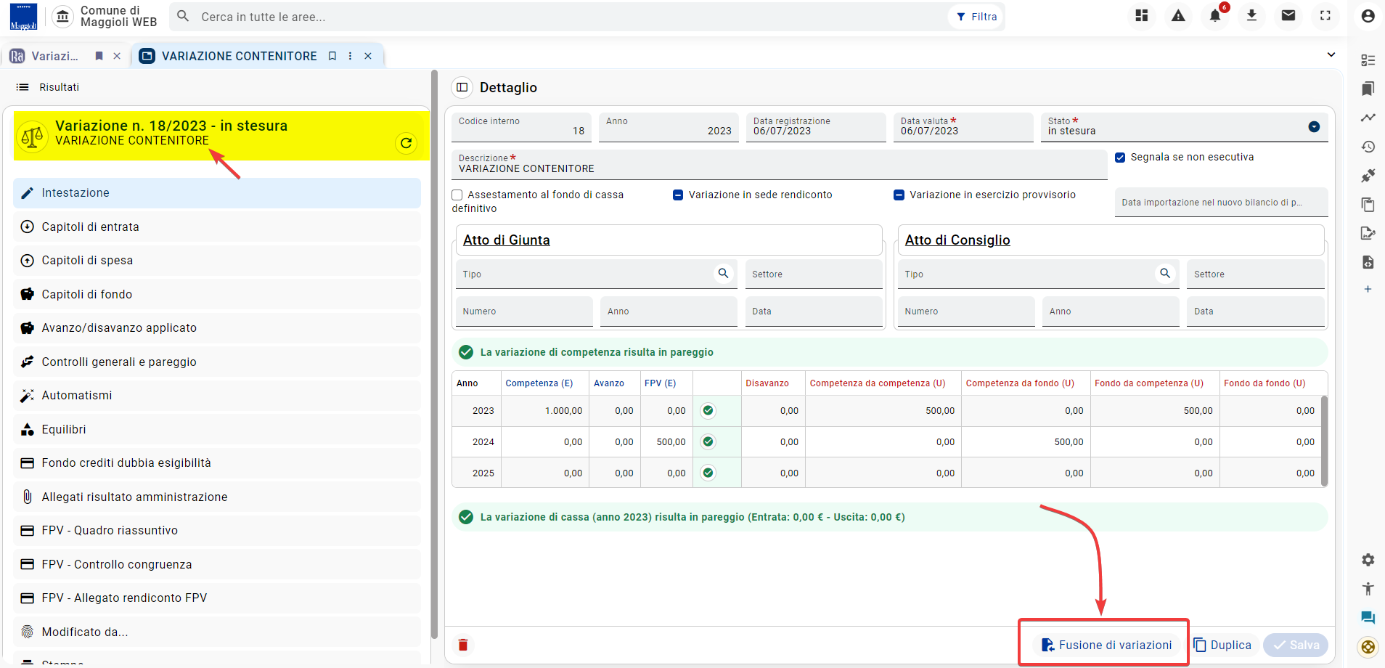Bookmark the VARIAZIONE CONTENITORE tab
Viewport: 1385px width, 668px height.
[332, 56]
